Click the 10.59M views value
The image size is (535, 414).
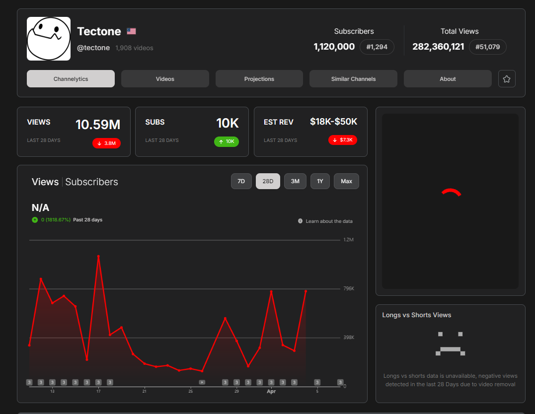tap(98, 125)
